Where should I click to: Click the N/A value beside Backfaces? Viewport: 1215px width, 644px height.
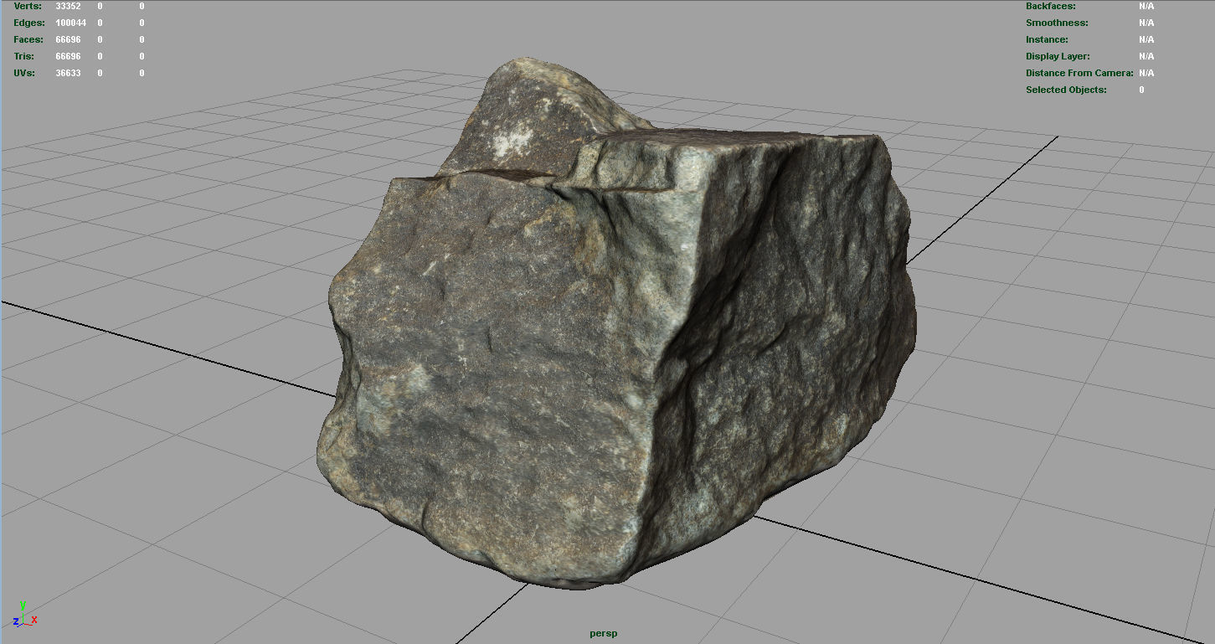[x=1146, y=6]
